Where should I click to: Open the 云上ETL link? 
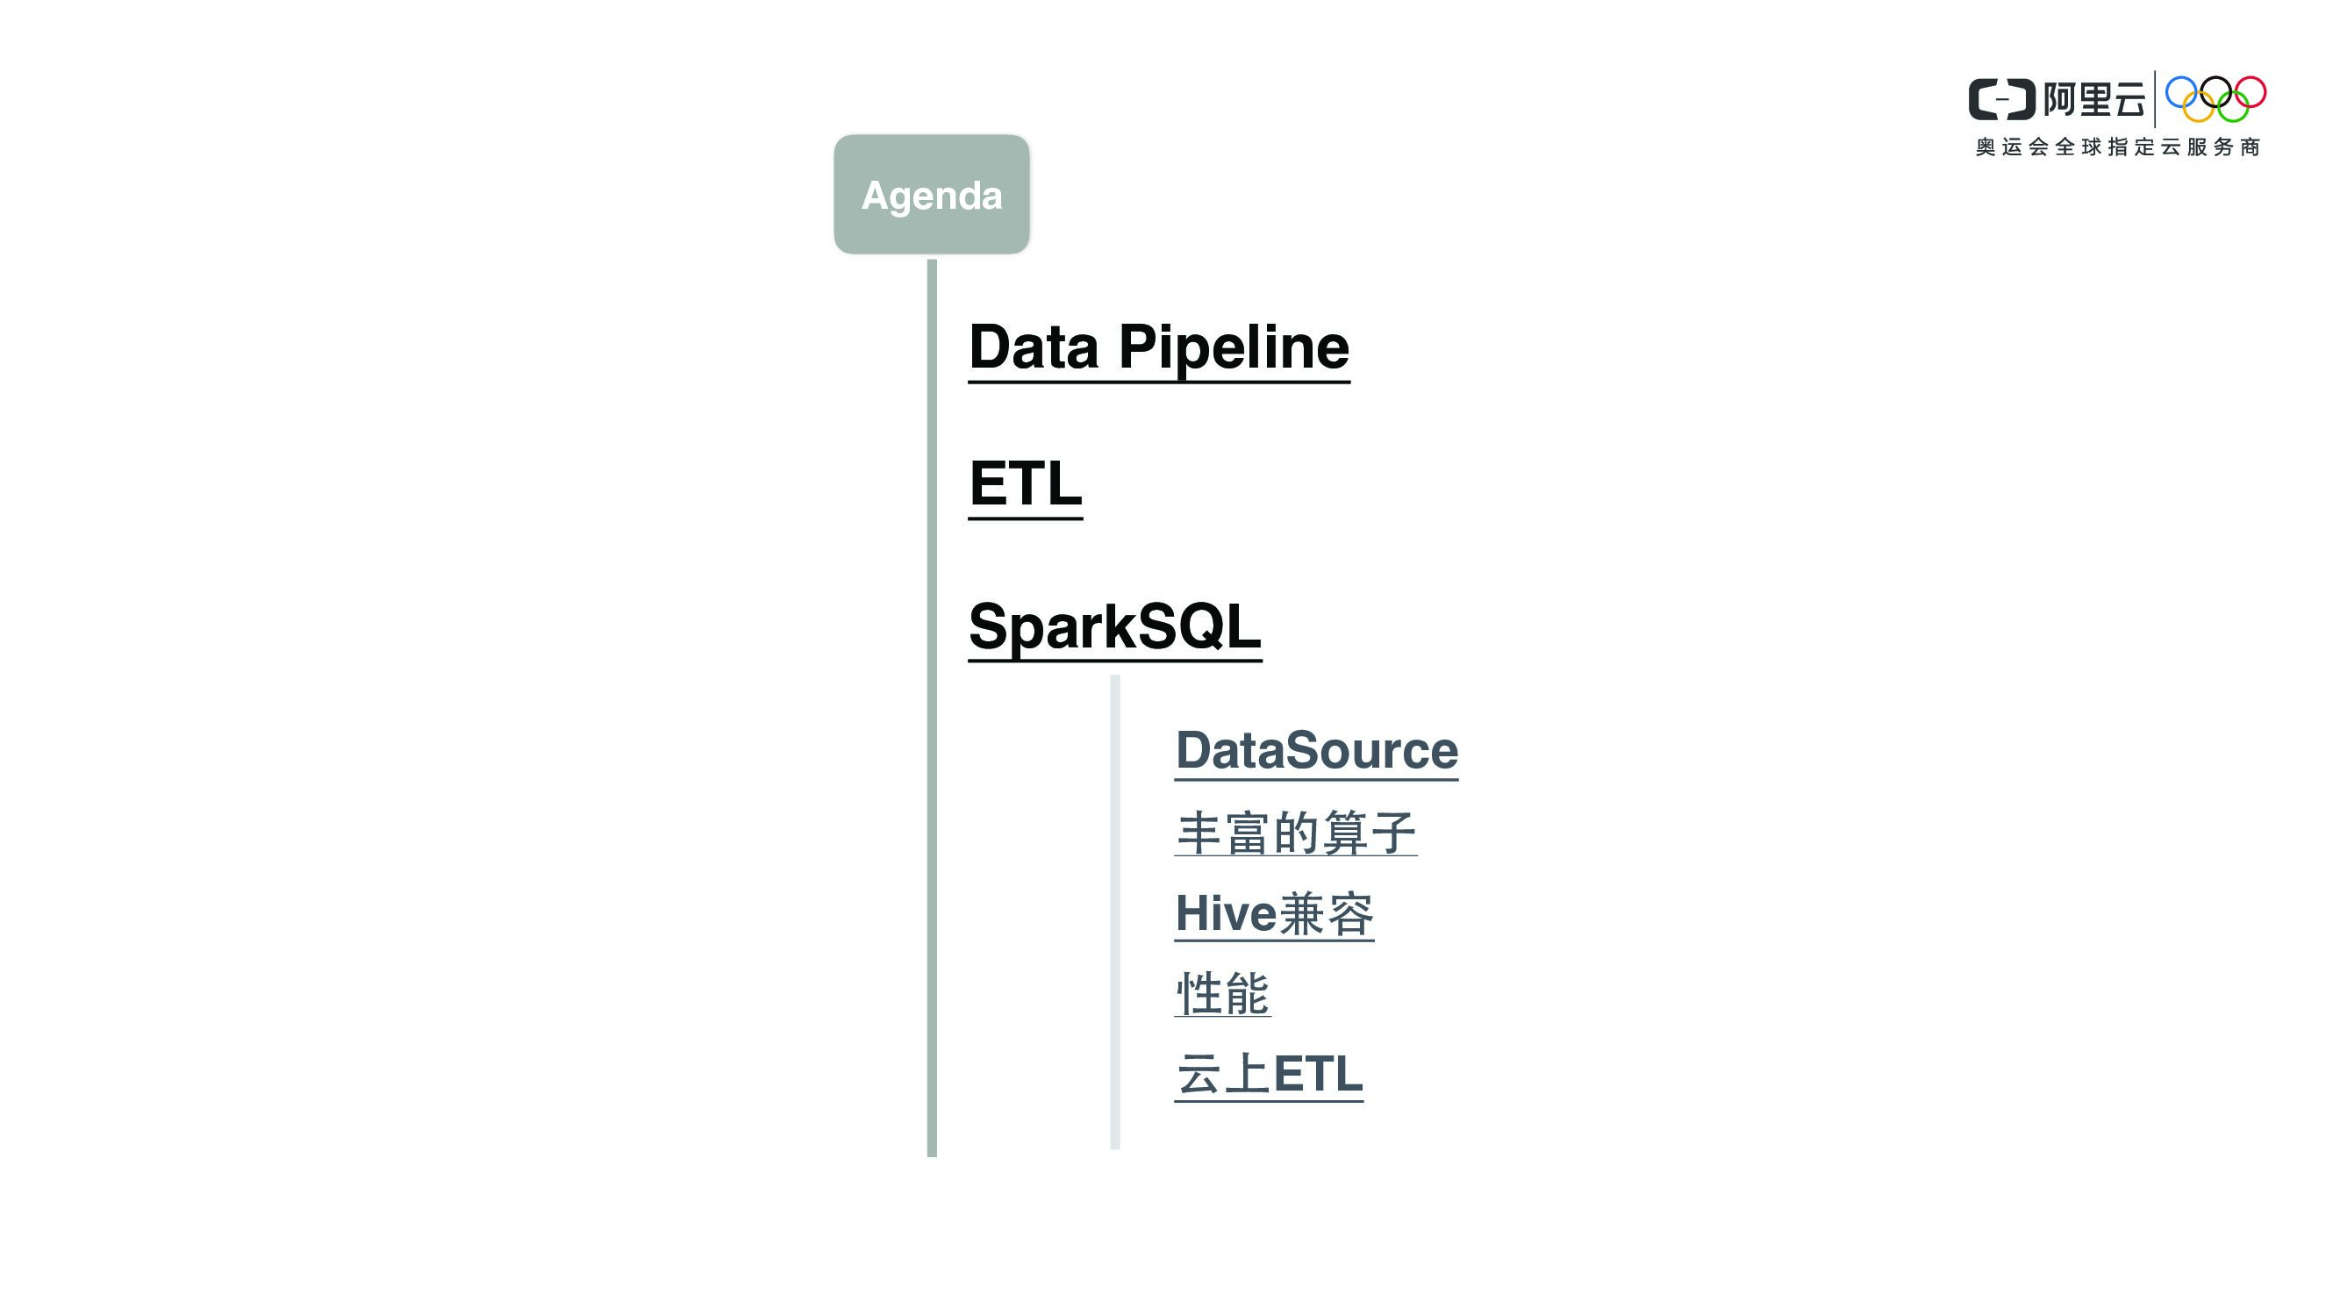point(1269,1075)
